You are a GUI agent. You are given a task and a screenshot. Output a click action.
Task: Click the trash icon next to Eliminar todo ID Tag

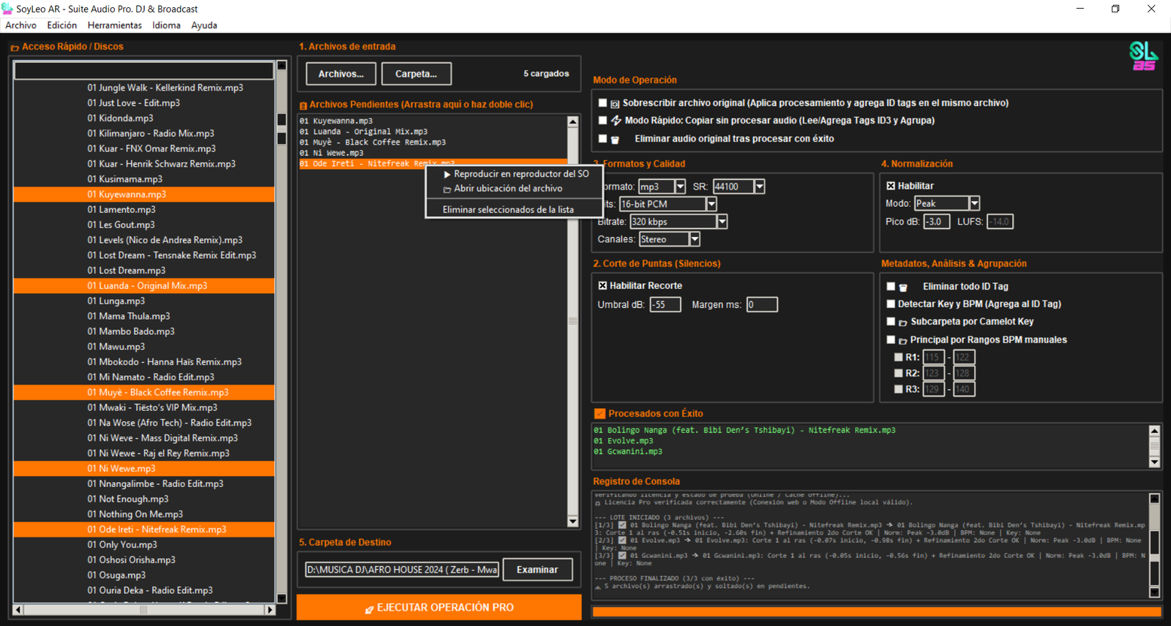903,287
